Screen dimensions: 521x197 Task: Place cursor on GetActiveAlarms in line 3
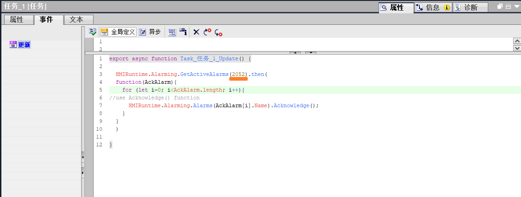pos(204,74)
